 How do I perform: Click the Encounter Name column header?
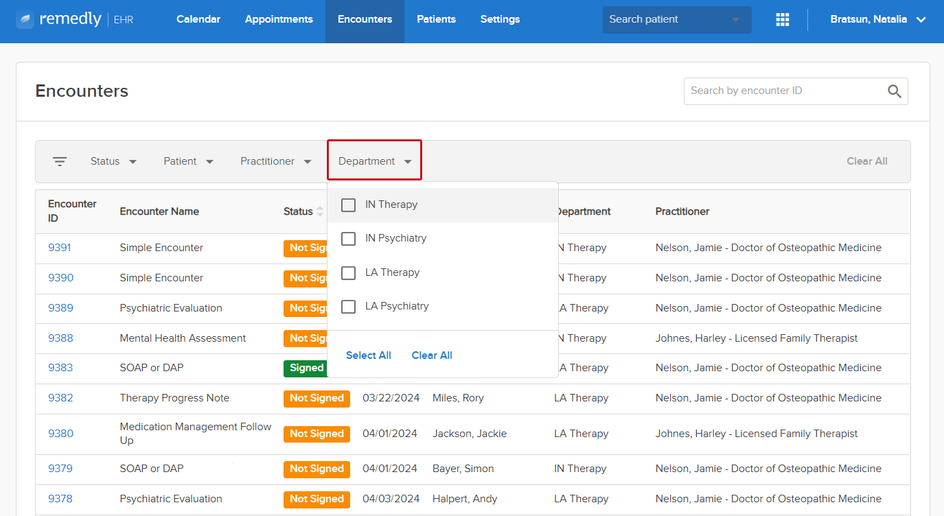(159, 211)
